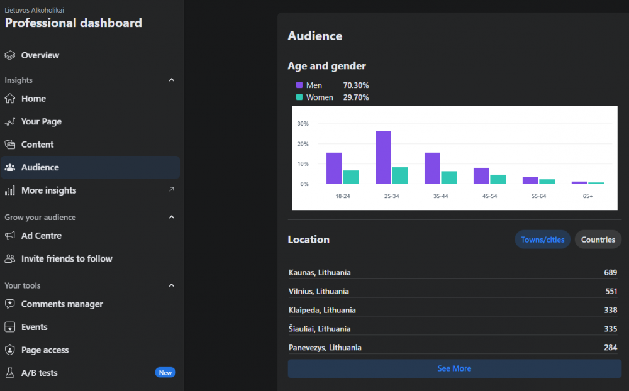Open Your Page via its graph icon
Image resolution: width=629 pixels, height=391 pixels.
pos(10,122)
